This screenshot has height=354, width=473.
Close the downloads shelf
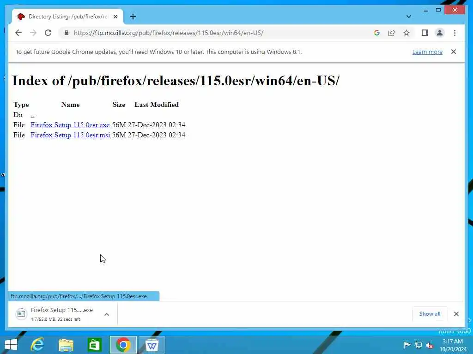(x=456, y=314)
